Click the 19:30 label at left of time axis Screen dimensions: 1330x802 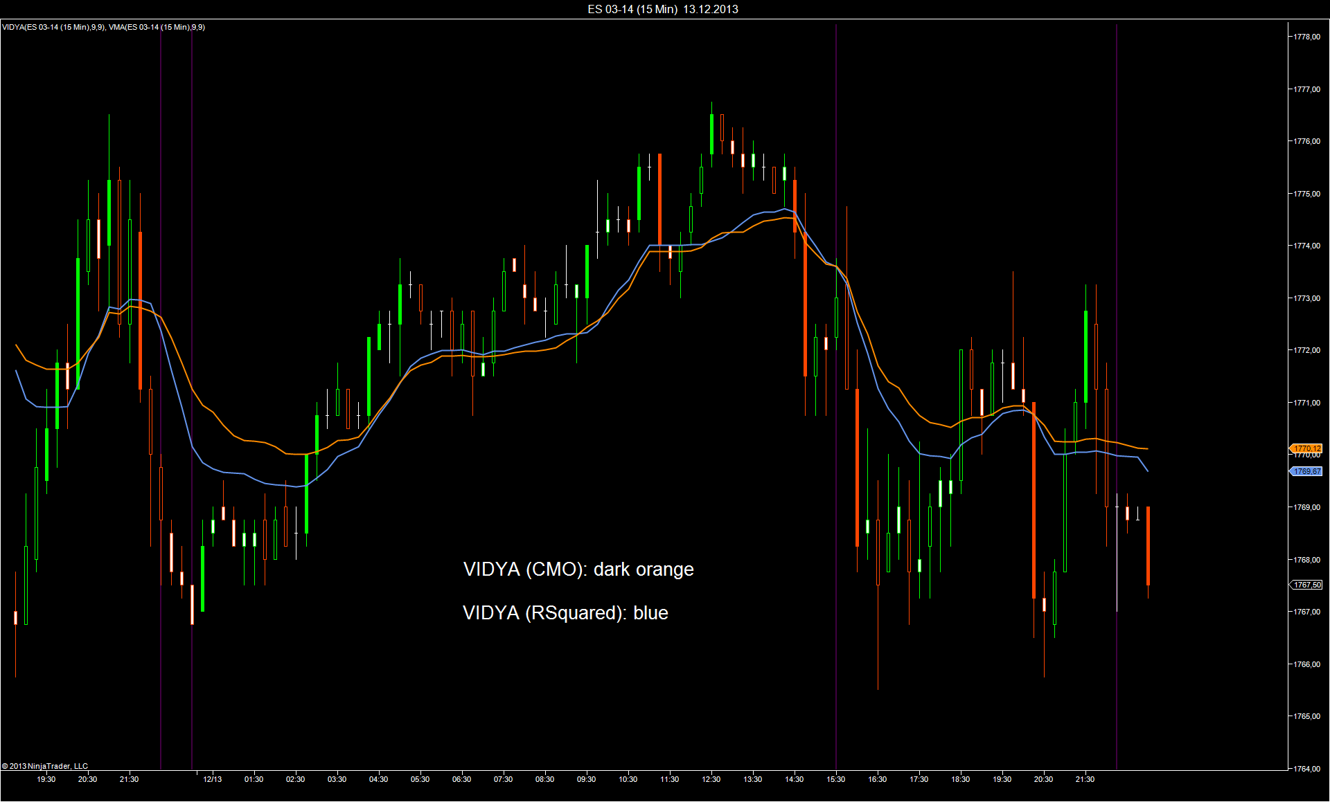coord(46,779)
